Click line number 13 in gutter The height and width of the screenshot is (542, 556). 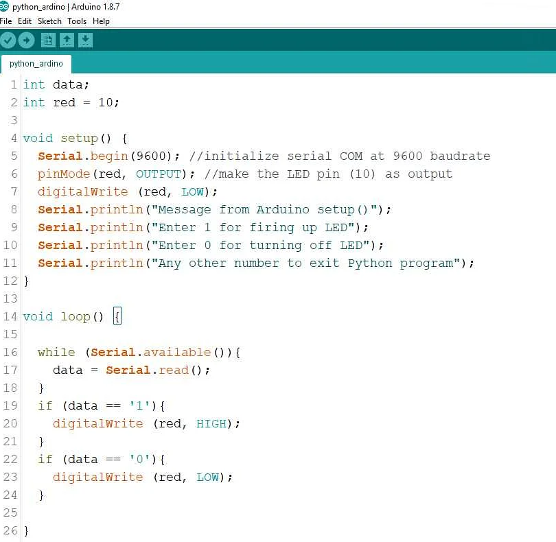pos(10,298)
